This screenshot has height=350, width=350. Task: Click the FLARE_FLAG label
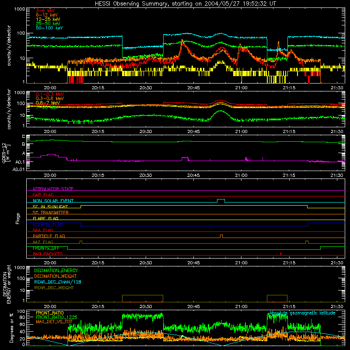pos(45,218)
